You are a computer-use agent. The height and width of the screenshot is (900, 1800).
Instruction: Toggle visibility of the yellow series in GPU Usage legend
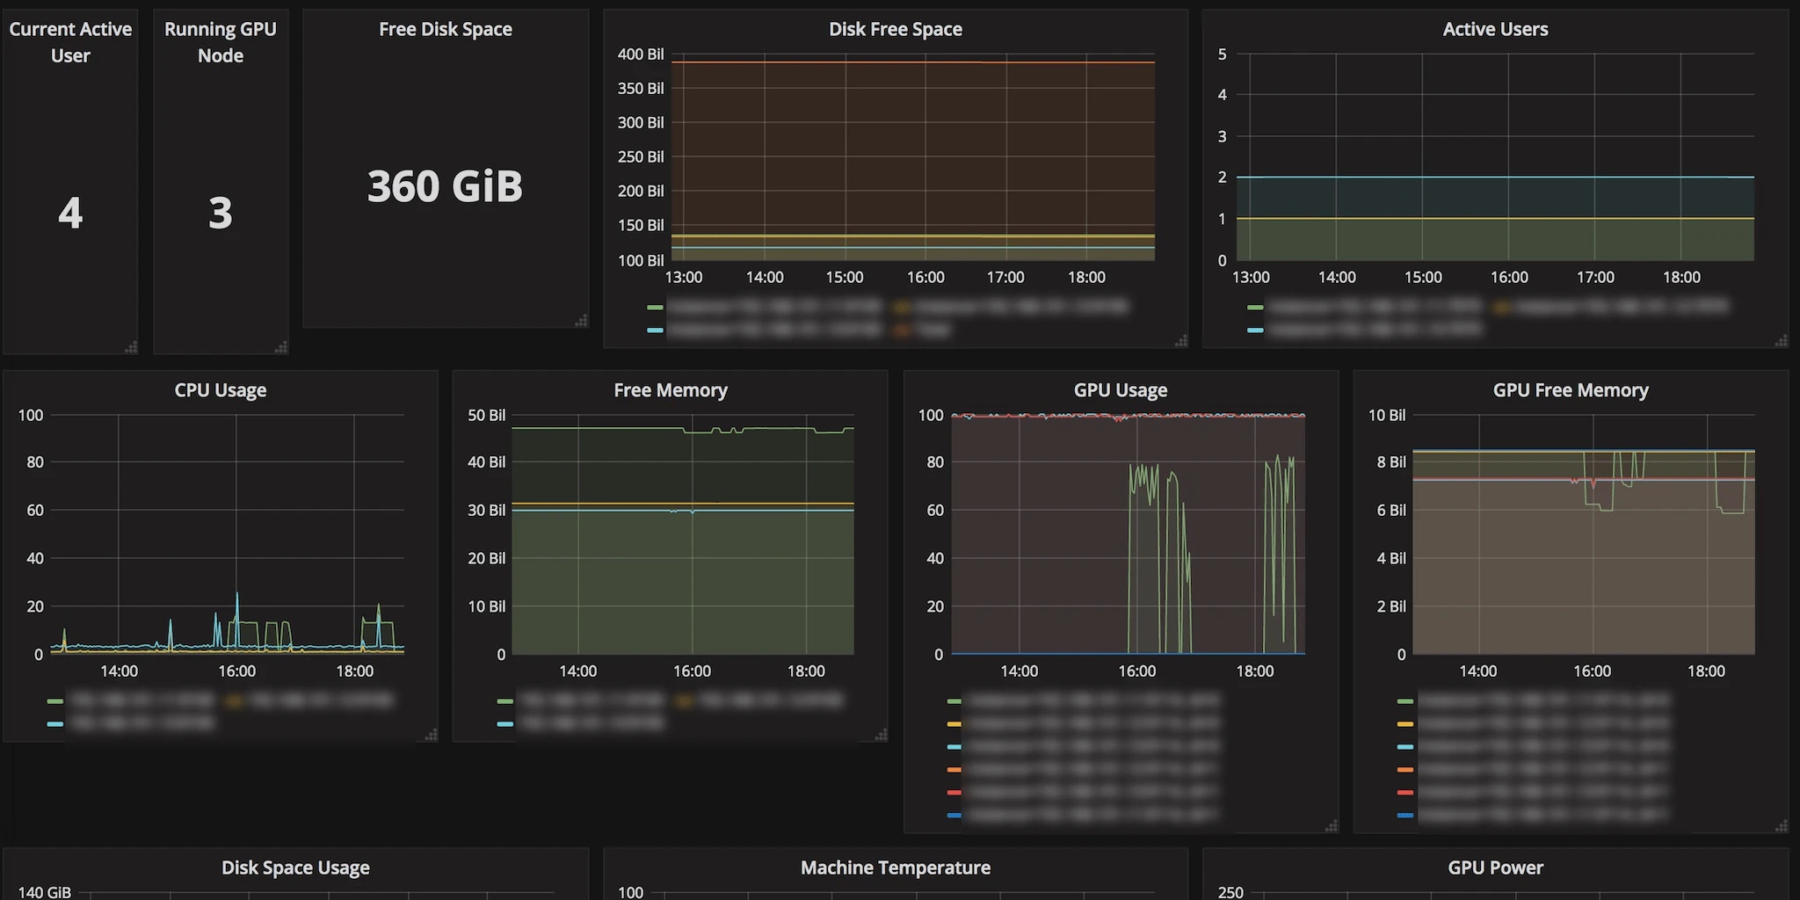pos(954,723)
